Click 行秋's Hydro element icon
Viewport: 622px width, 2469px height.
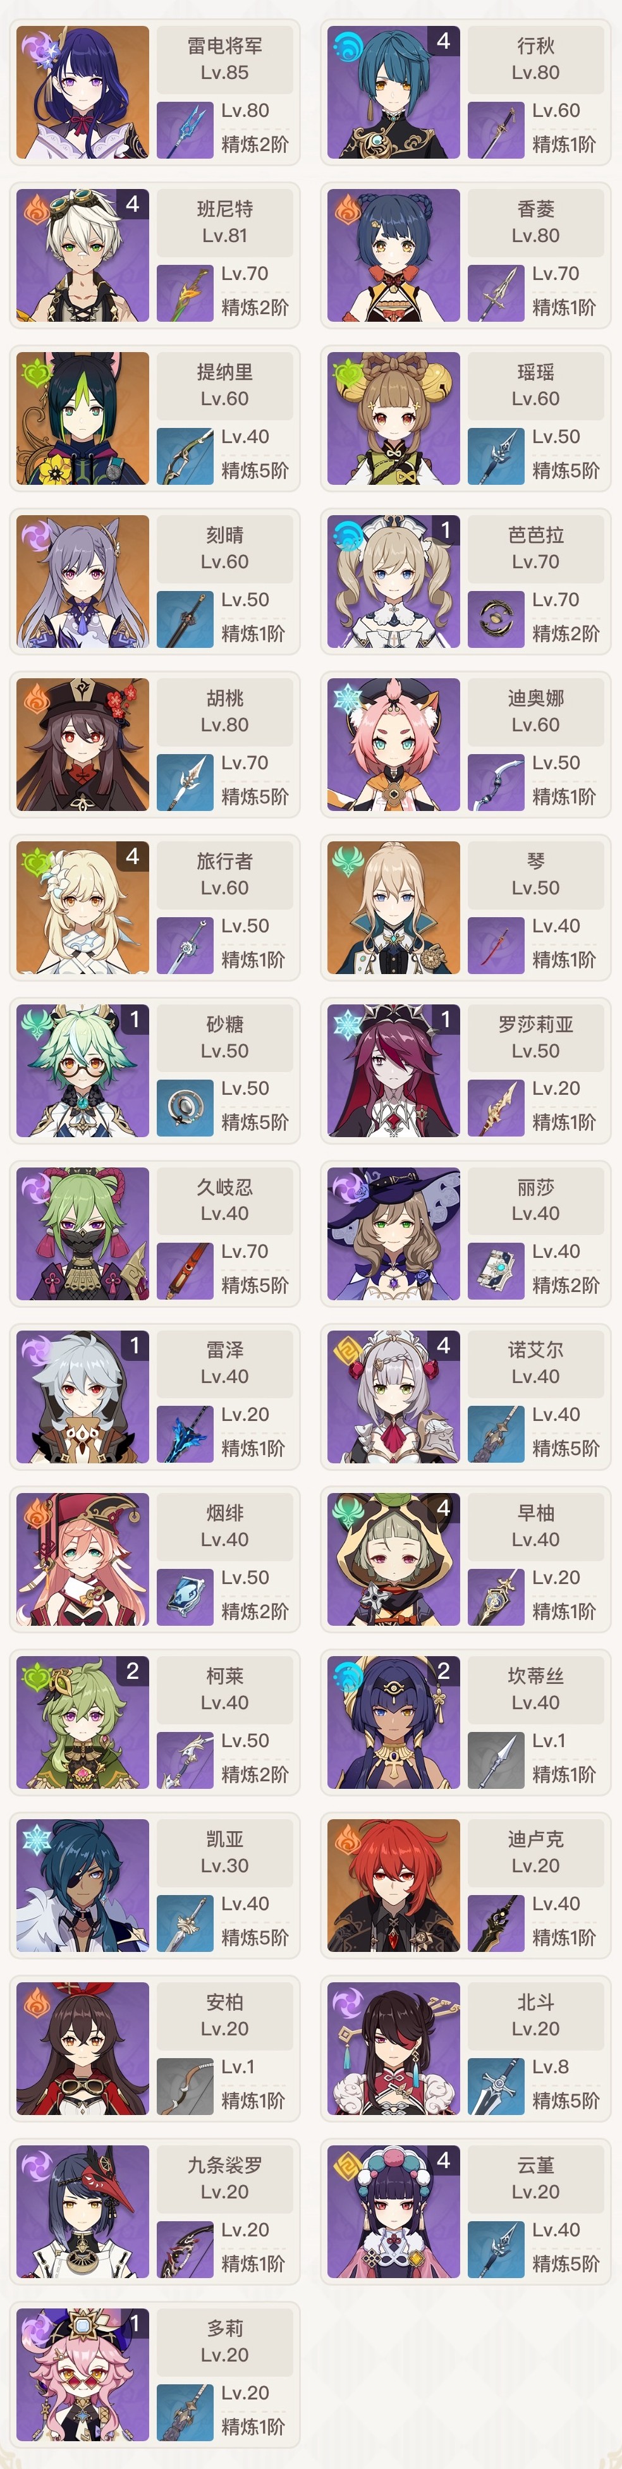347,45
